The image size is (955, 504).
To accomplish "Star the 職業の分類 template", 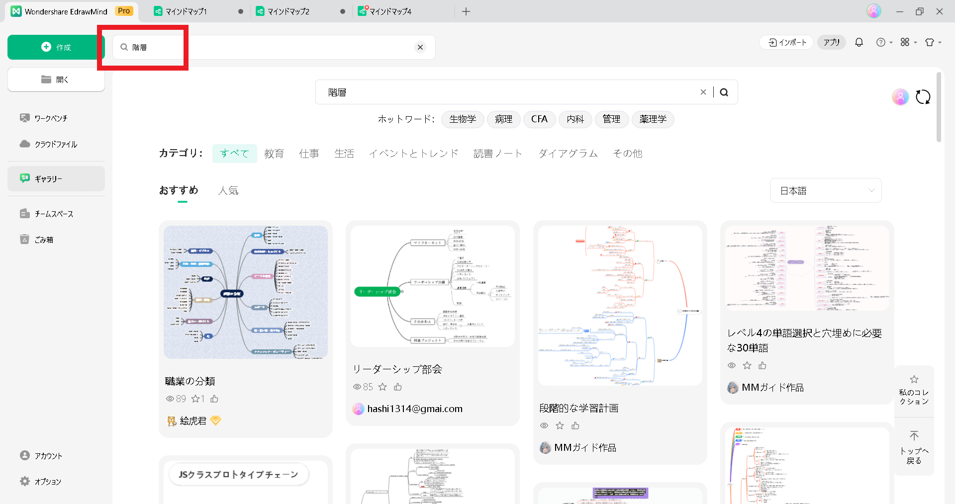I will coord(195,399).
